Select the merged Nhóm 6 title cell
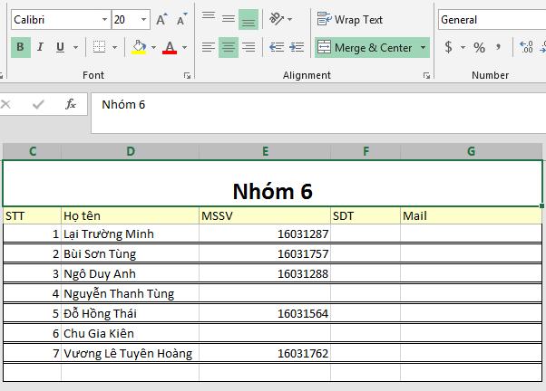Image resolution: width=546 pixels, height=391 pixels. [x=273, y=183]
